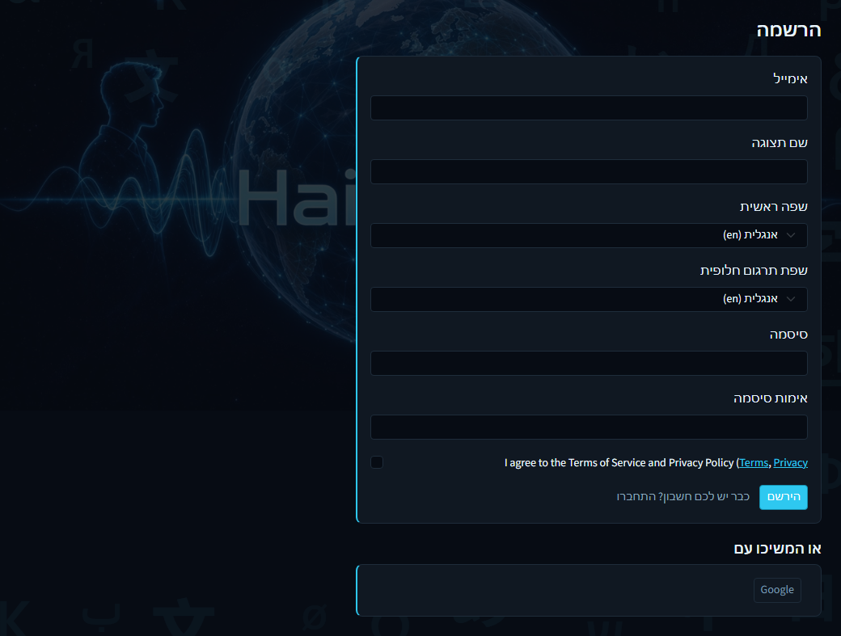Click the "שפה ראשית" field label
This screenshot has width=841, height=636.
(x=773, y=207)
